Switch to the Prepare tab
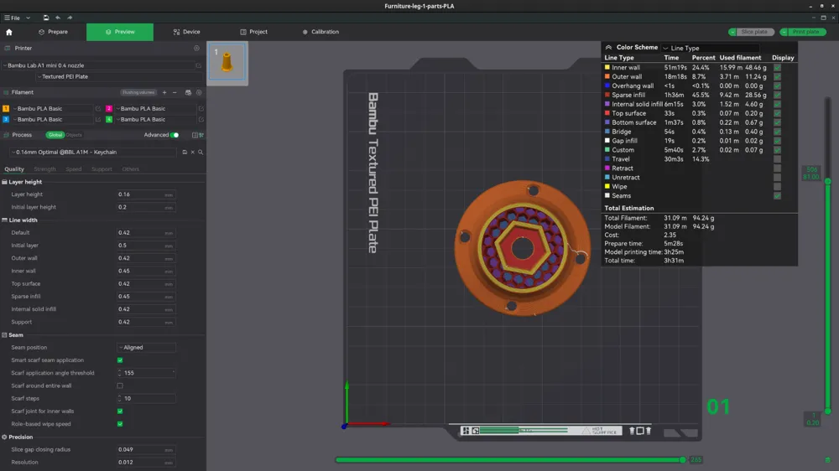Screen dimensions: 839x471 pyautogui.click(x=54, y=32)
